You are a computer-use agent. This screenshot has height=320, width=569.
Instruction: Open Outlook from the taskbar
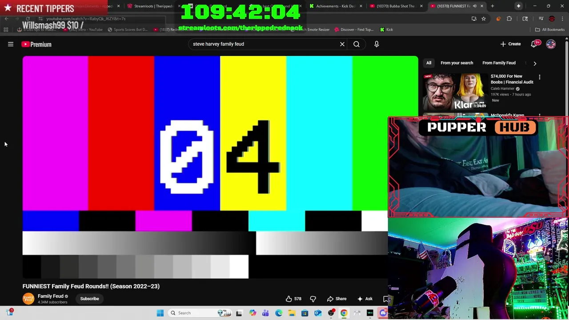click(x=318, y=313)
